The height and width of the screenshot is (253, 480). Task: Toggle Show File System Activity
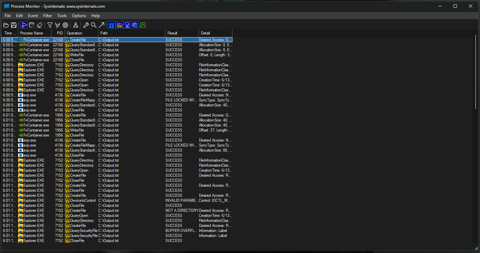click(119, 25)
